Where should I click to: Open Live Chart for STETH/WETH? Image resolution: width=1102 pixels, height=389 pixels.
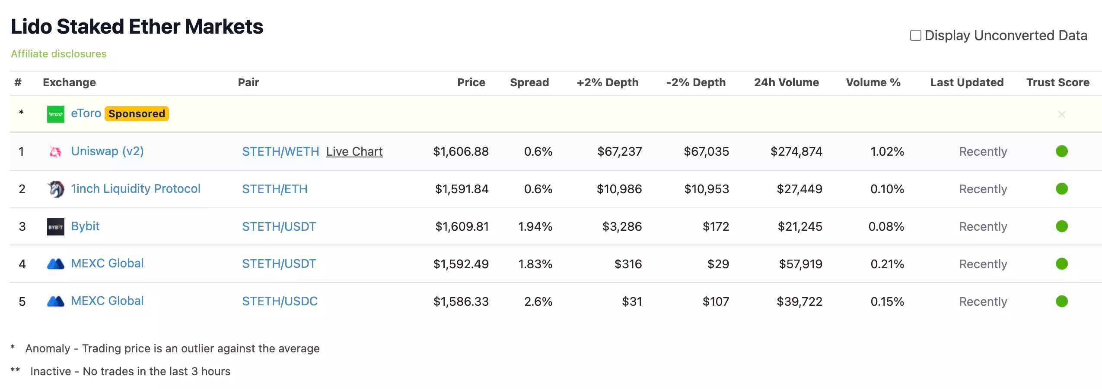point(354,151)
